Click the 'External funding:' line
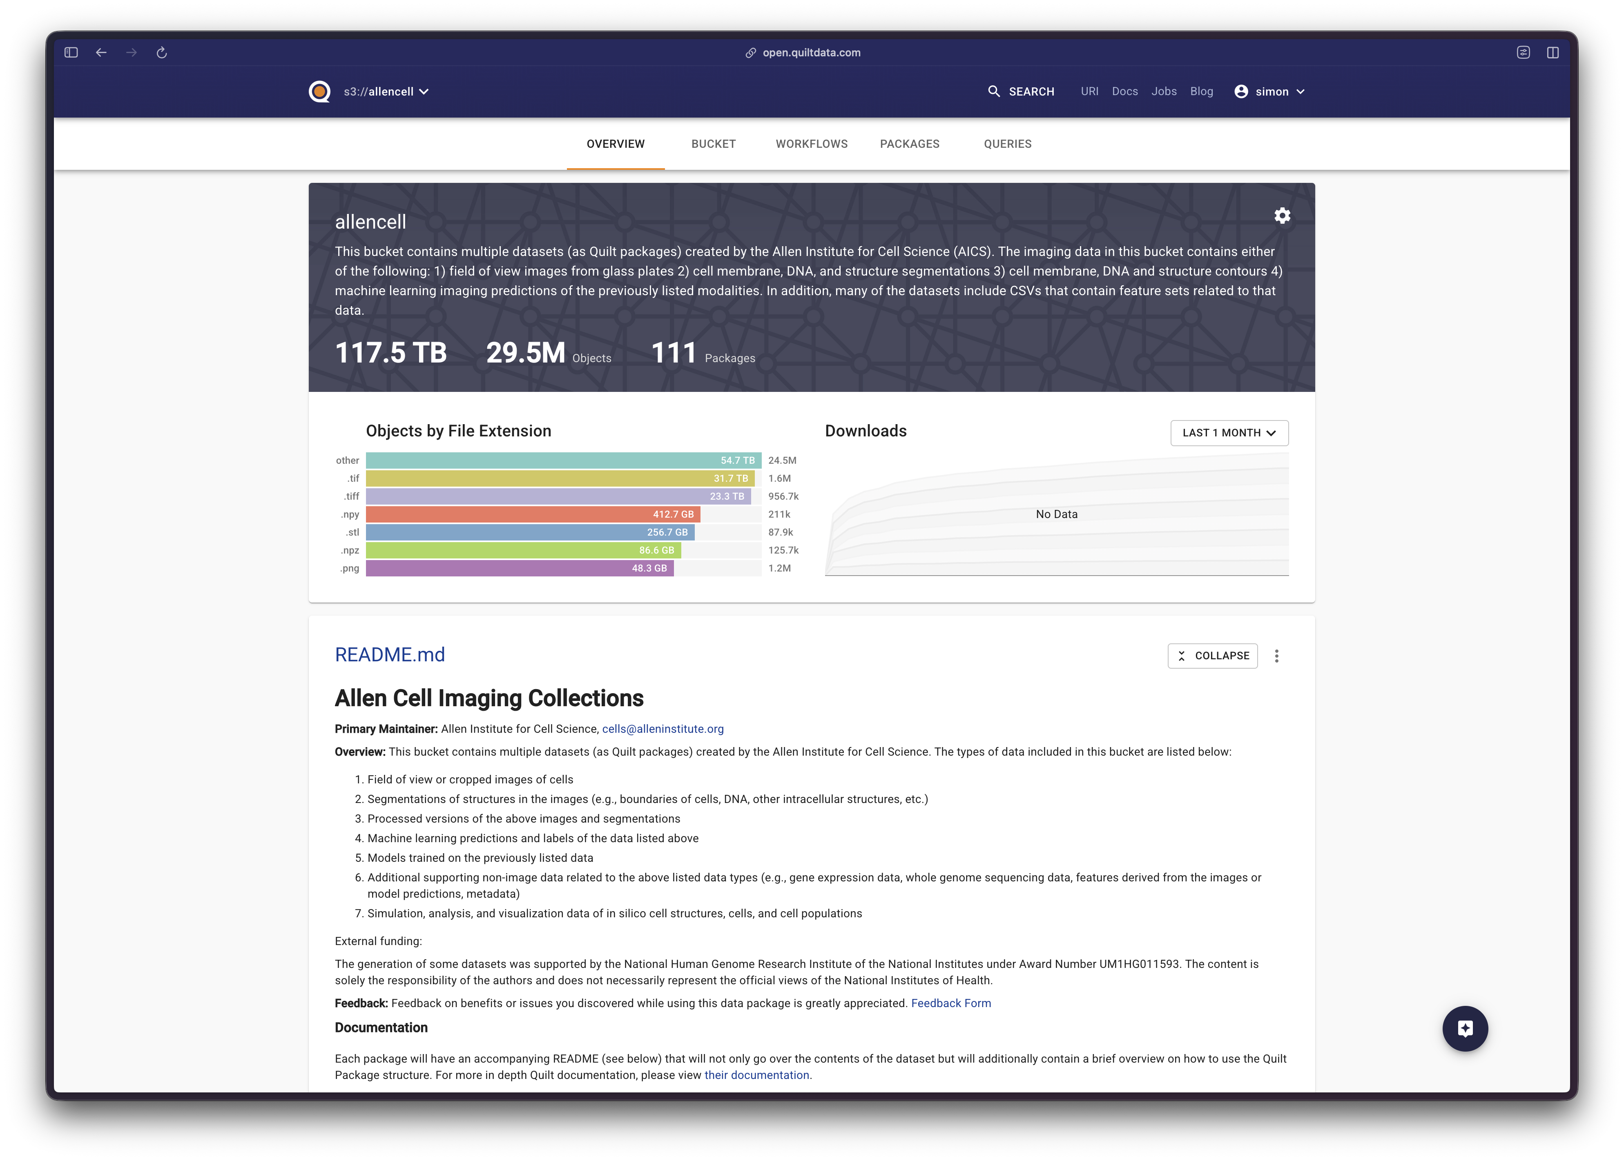This screenshot has height=1161, width=1624. pyautogui.click(x=378, y=941)
